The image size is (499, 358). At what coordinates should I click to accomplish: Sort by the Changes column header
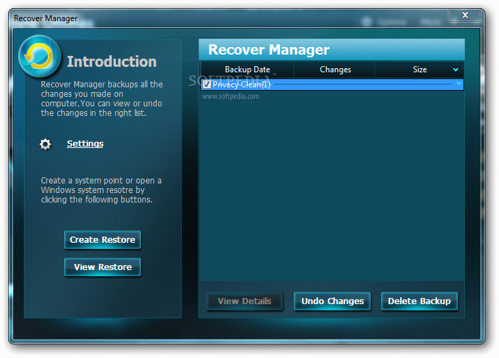[335, 70]
